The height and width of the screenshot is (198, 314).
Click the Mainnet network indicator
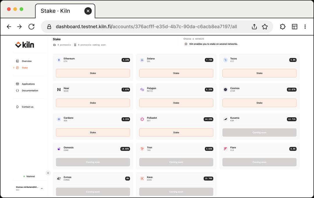click(29, 177)
